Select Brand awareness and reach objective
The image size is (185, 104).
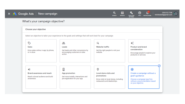[x=41, y=77]
